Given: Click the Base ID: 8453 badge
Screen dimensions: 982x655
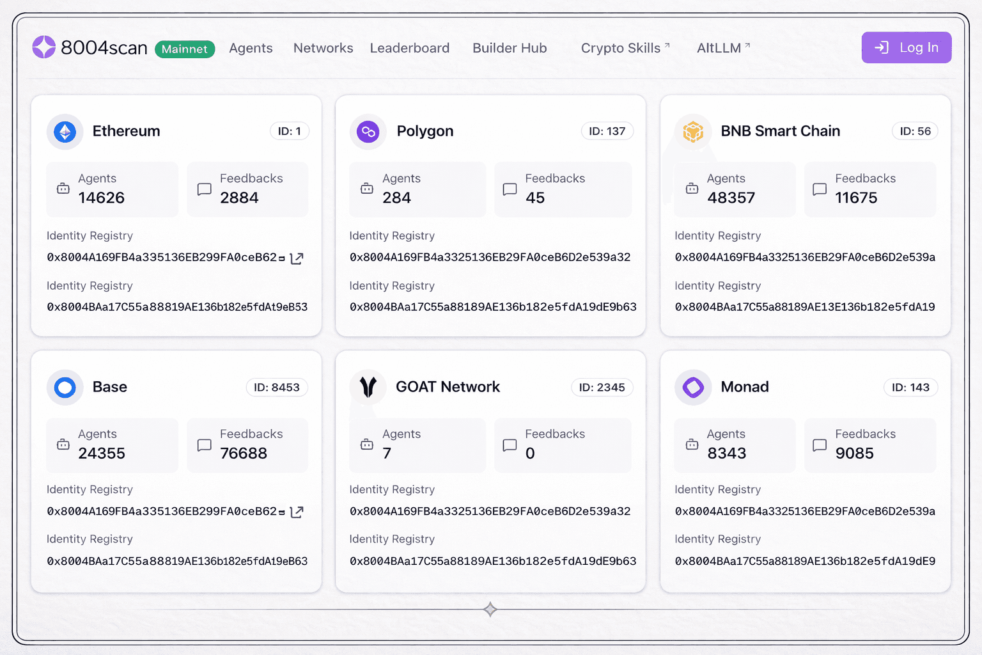Looking at the screenshot, I should [277, 388].
